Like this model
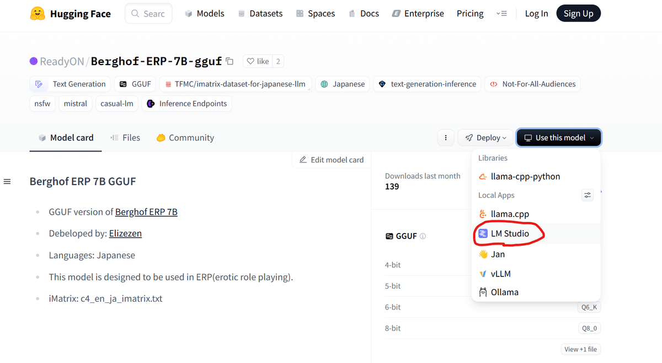 coord(257,61)
